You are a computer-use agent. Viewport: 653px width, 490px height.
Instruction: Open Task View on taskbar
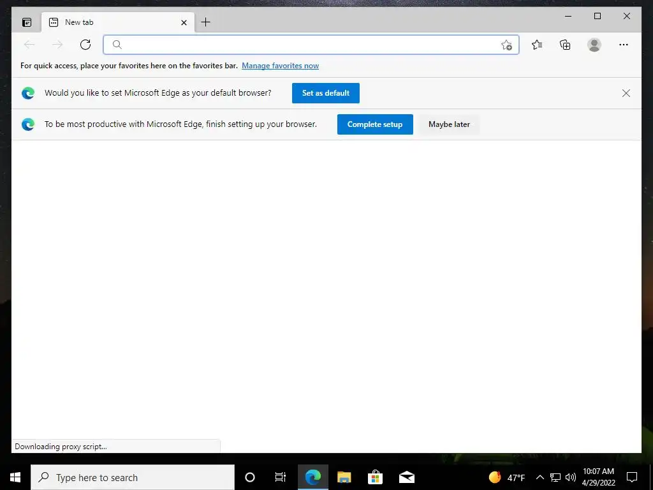coord(281,477)
